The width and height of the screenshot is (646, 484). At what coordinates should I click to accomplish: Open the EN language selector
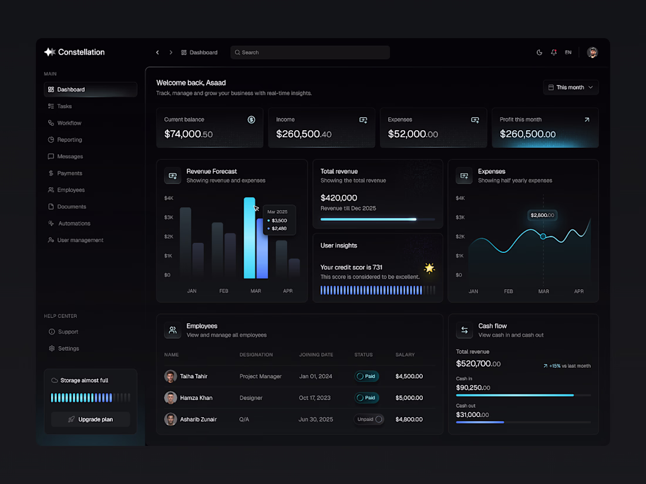[x=568, y=52]
